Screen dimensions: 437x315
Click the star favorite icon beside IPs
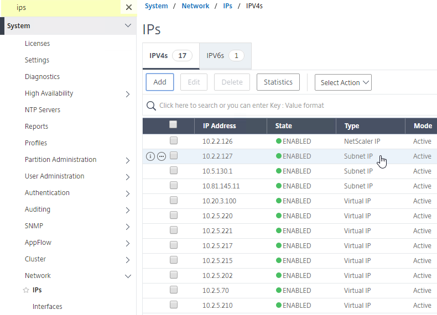click(x=26, y=290)
